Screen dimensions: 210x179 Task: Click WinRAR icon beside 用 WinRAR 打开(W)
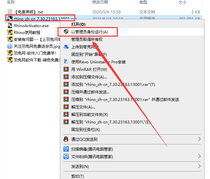[66, 69]
